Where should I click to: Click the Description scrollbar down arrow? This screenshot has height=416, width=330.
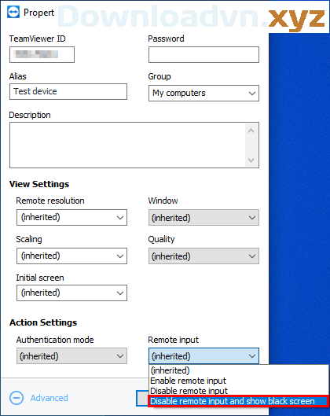click(x=251, y=160)
